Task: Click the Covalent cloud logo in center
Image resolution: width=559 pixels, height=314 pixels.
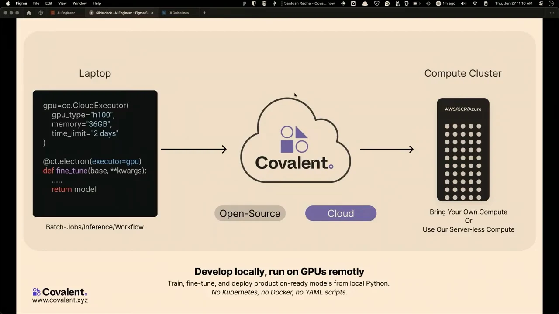Action: [296, 140]
